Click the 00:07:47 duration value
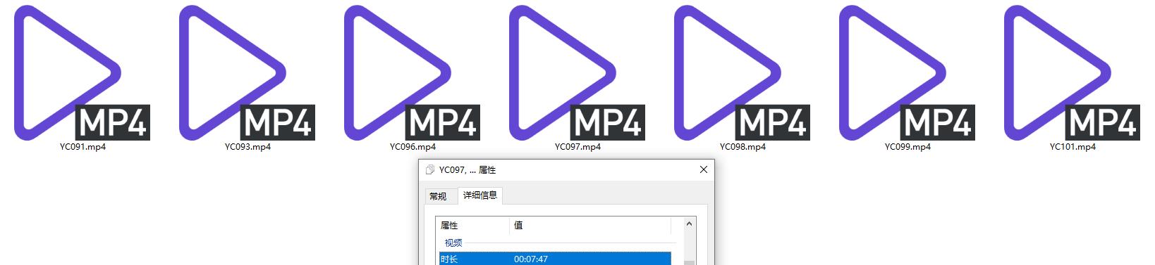Viewport: 1155px width, 265px height. pyautogui.click(x=531, y=259)
